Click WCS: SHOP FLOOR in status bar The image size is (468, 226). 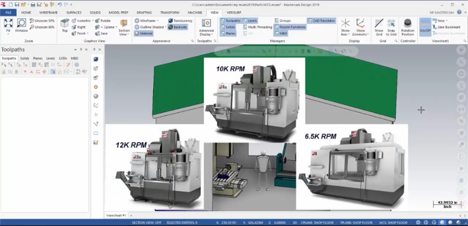click(x=393, y=223)
